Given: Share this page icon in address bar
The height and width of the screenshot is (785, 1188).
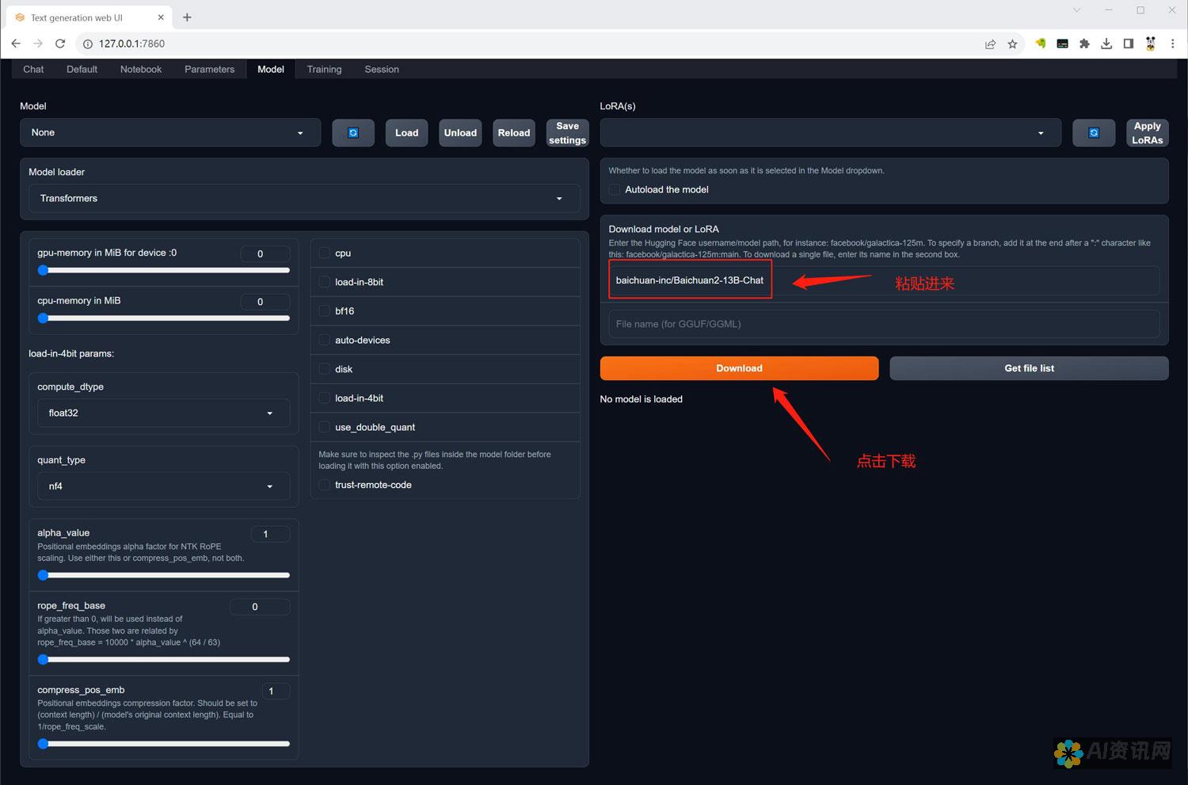Looking at the screenshot, I should point(990,44).
